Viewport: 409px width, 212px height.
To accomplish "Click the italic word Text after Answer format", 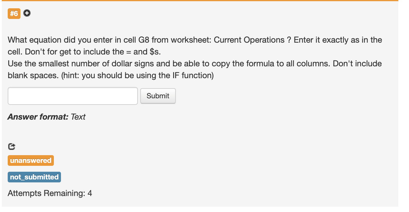I will pyautogui.click(x=78, y=117).
